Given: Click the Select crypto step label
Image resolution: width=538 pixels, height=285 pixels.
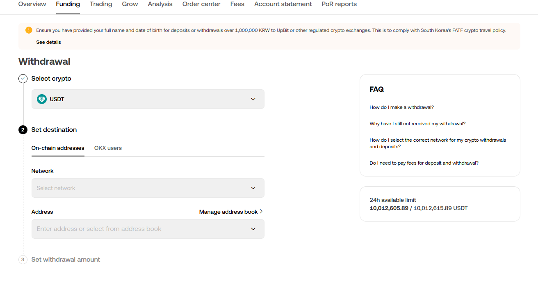Looking at the screenshot, I should tap(51, 79).
